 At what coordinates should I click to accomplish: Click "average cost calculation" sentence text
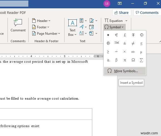point(58,99)
